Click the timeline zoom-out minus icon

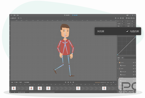[x=10, y=92]
